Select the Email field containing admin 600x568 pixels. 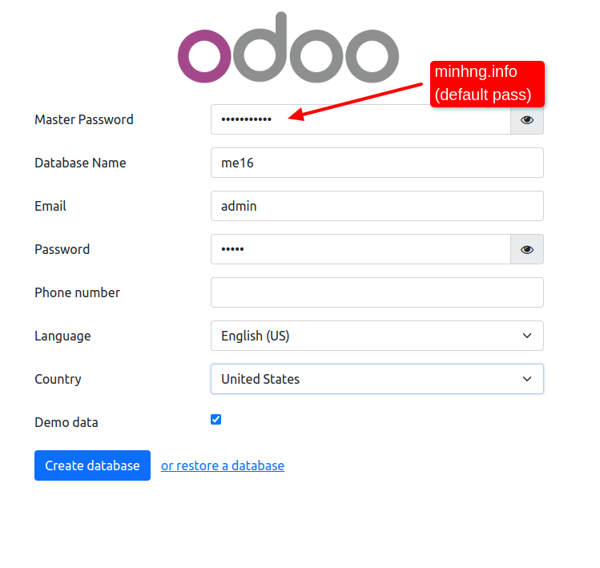pyautogui.click(x=377, y=206)
